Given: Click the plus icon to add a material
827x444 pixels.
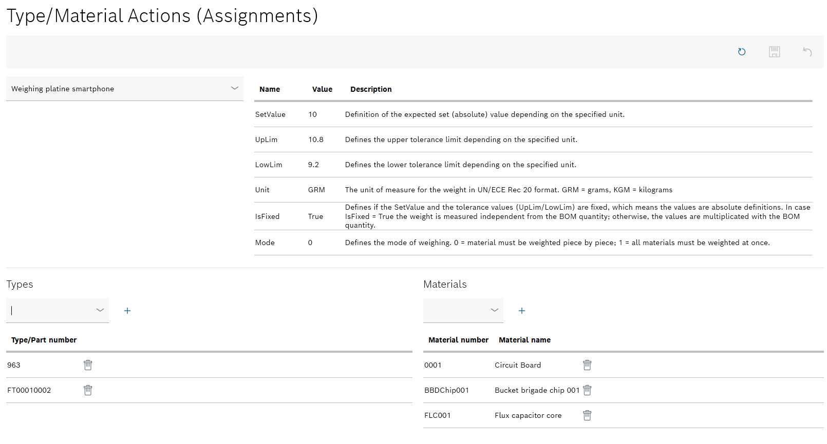Looking at the screenshot, I should [x=522, y=311].
